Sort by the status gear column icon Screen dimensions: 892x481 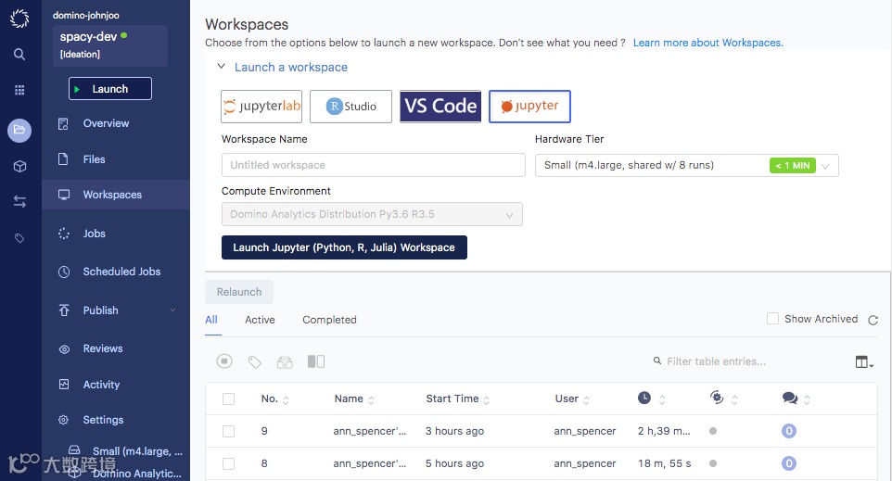pos(717,398)
